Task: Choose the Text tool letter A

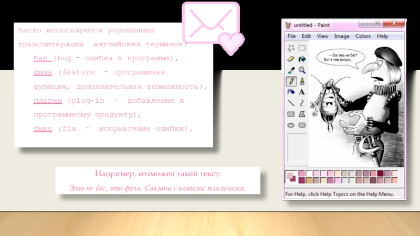Action: [x=302, y=92]
